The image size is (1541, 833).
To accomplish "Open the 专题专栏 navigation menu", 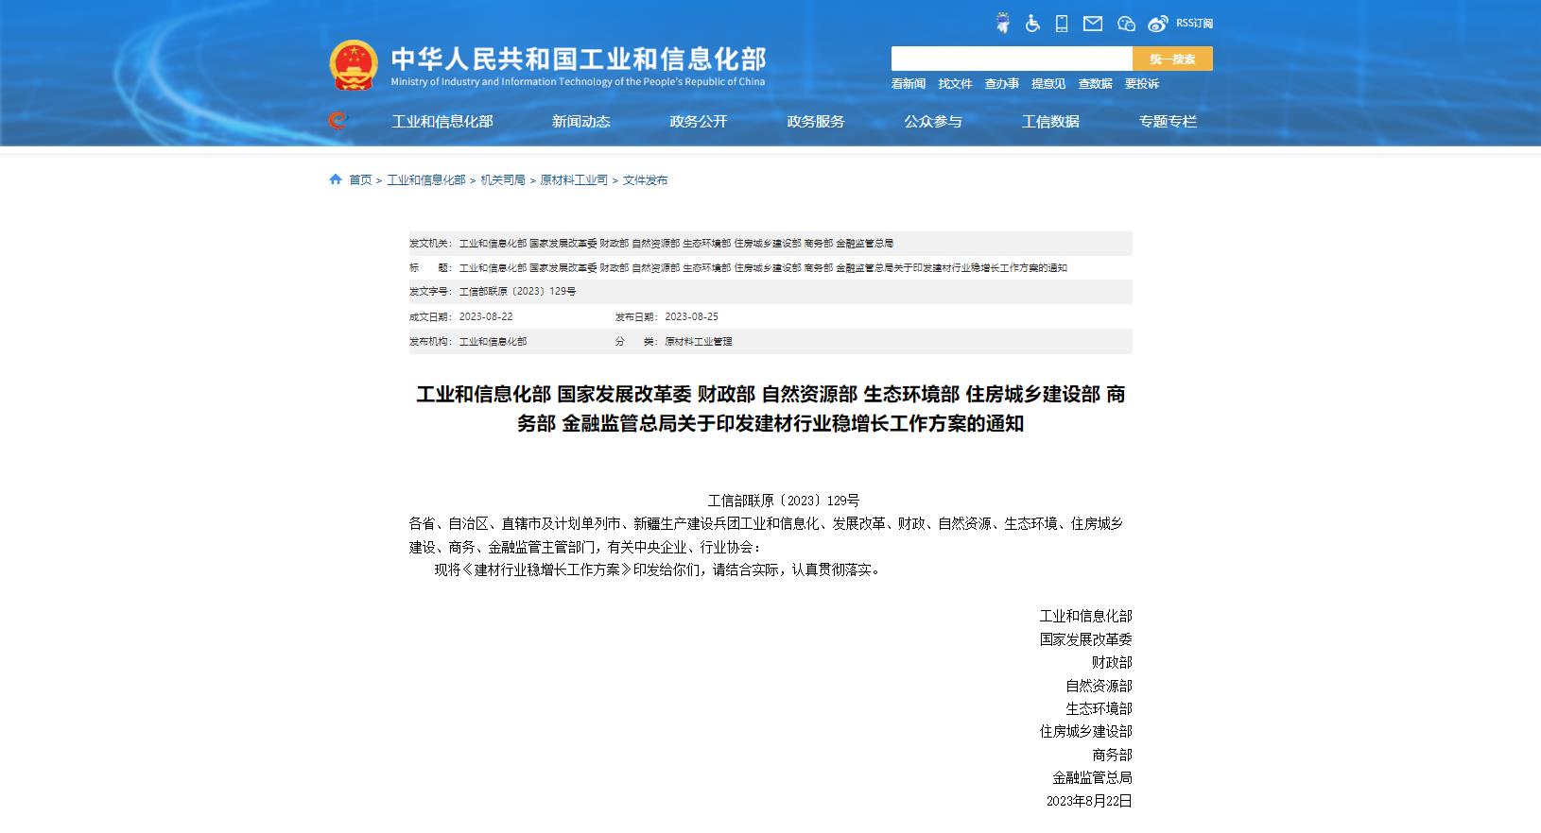I will point(1168,122).
